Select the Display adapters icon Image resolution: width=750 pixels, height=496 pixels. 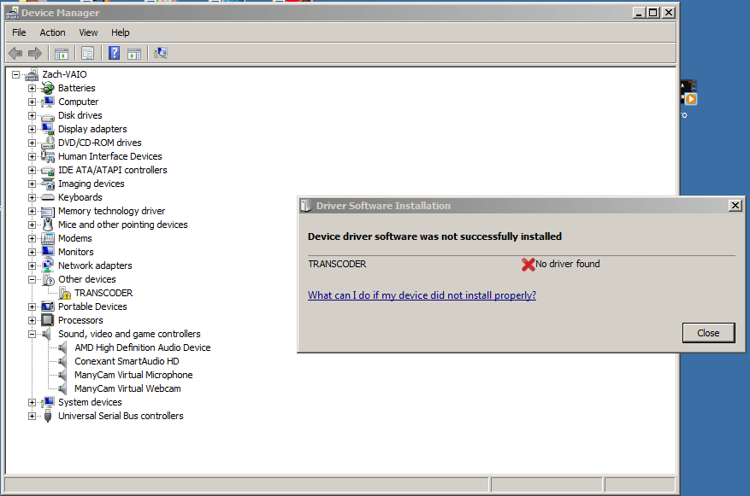[48, 129]
